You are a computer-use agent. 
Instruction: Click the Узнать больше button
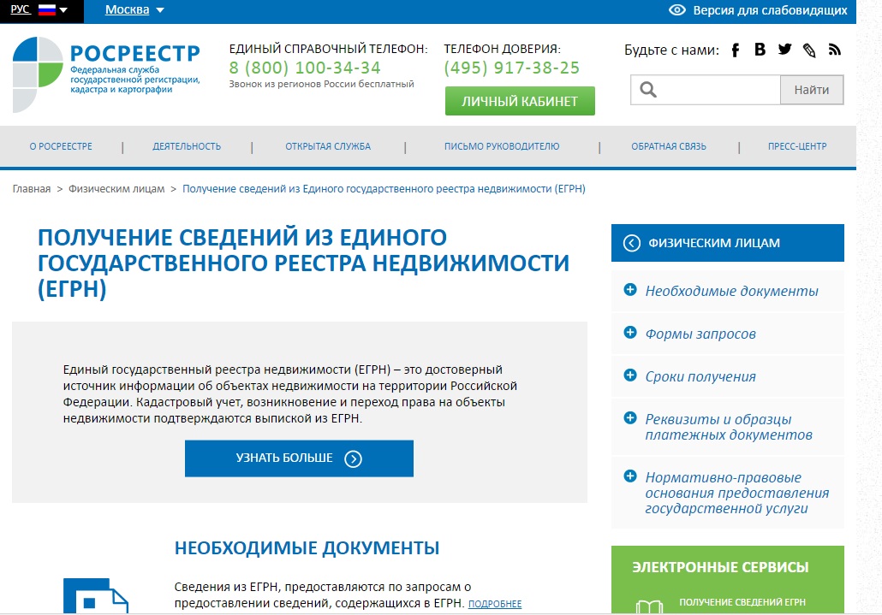pos(299,458)
